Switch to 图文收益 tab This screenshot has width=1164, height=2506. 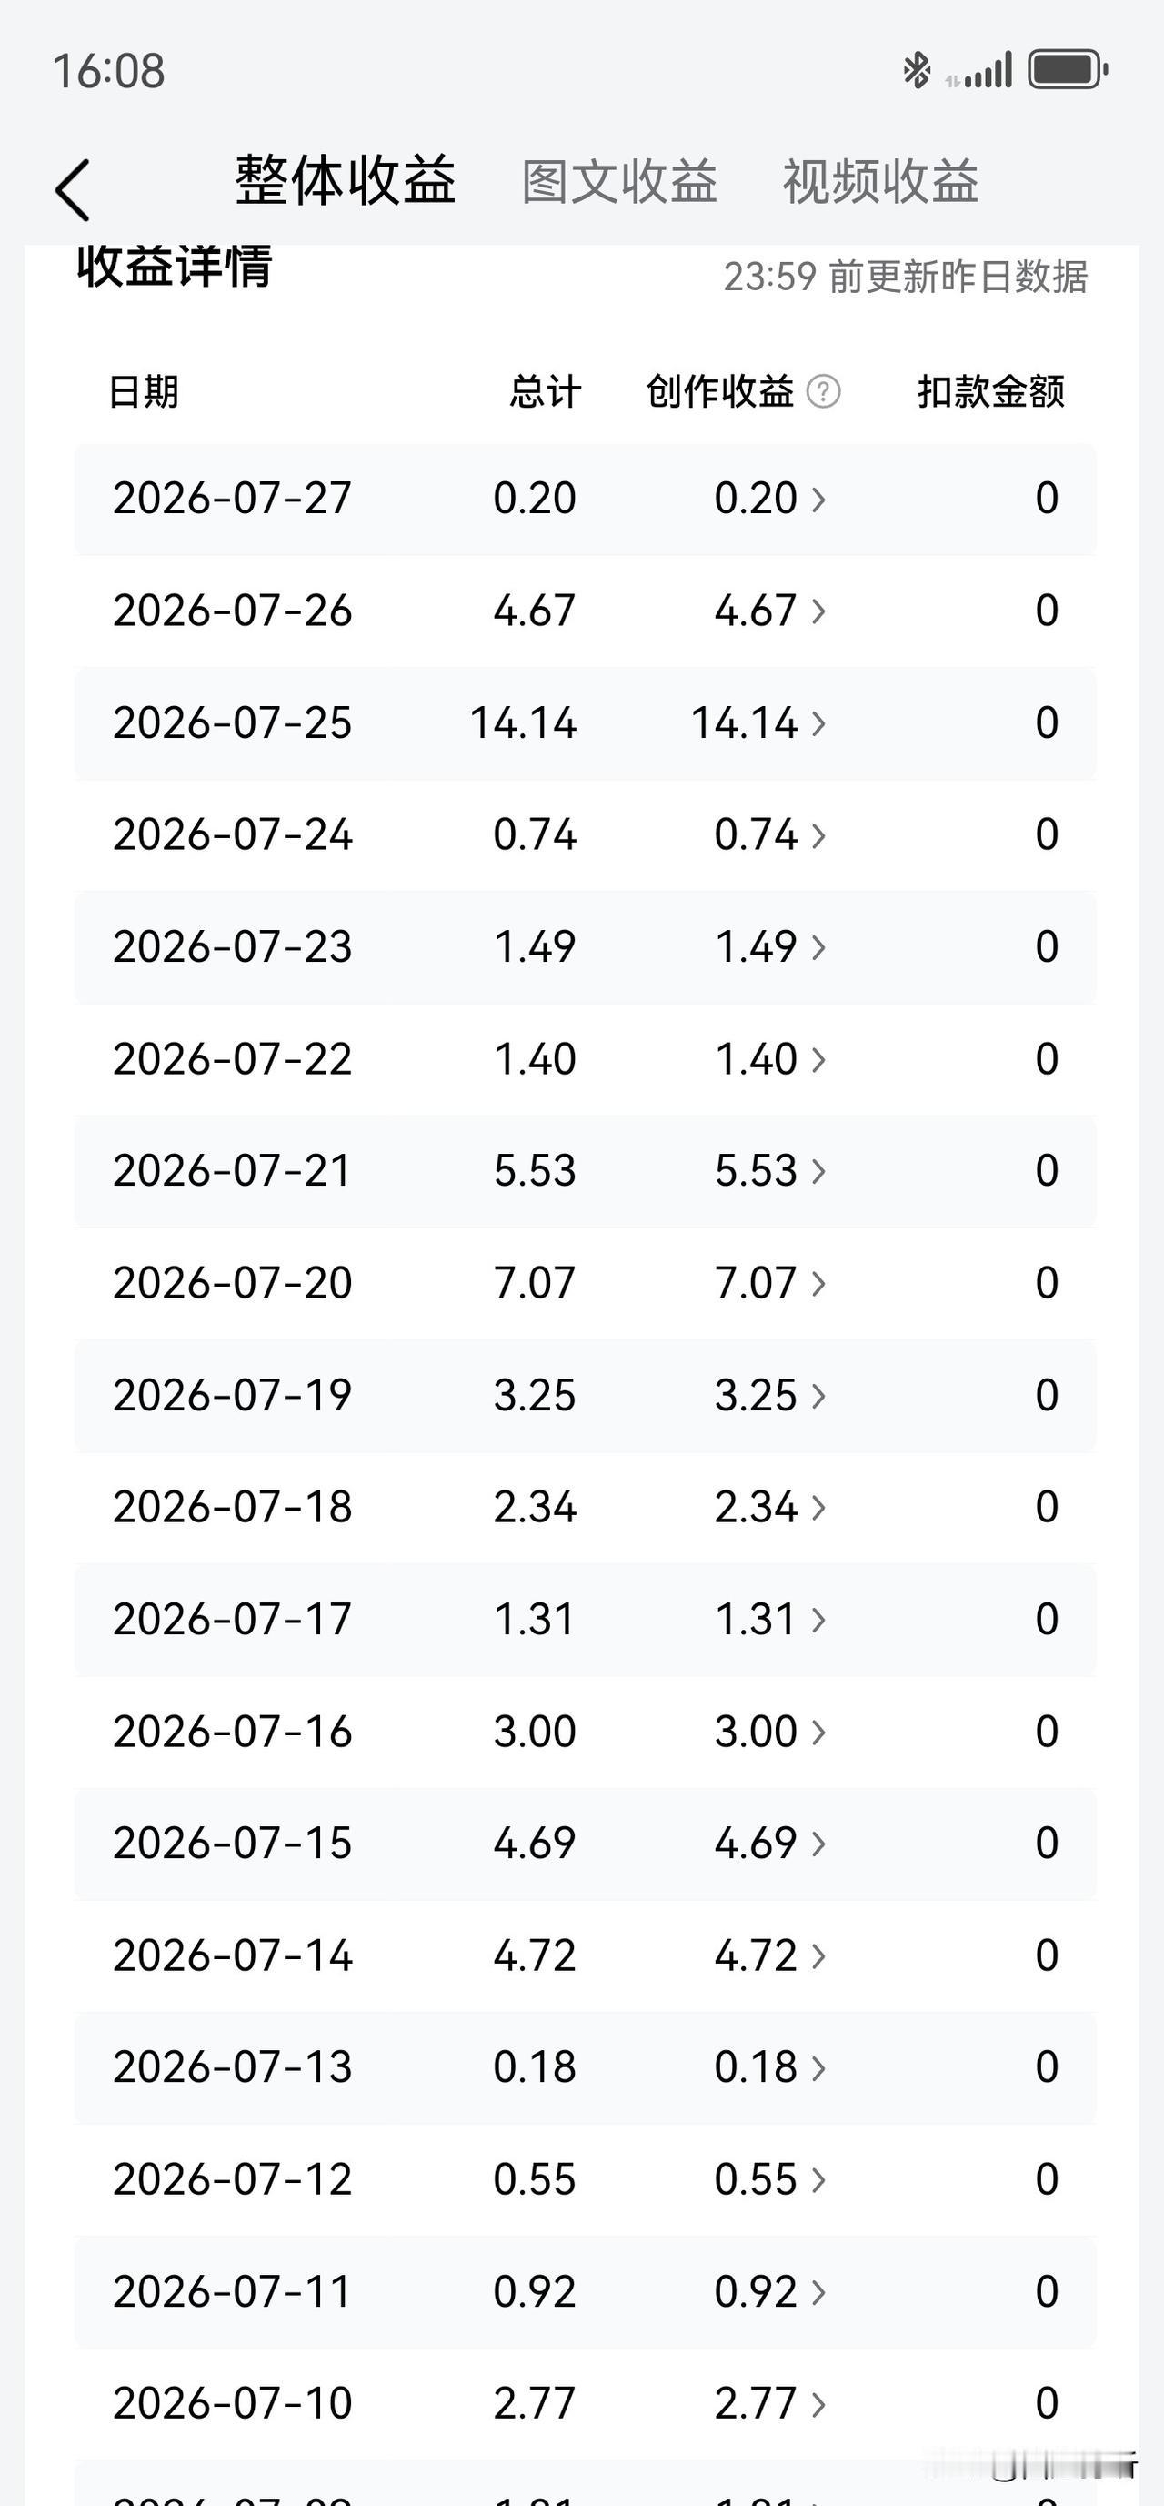point(619,182)
